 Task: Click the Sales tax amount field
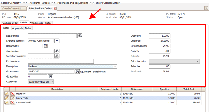(160, 66)
